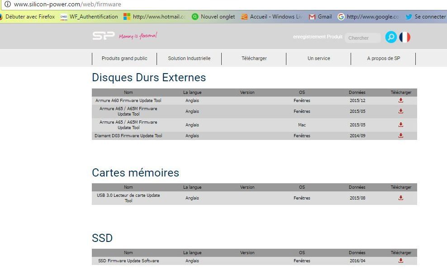Download Diamant D03 Firmware Update Tool
The height and width of the screenshot is (274, 447).
[x=401, y=135]
